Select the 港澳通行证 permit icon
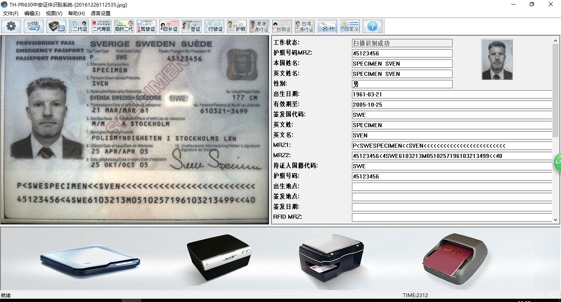Image resolution: width=561 pixels, height=302 pixels. point(260,27)
